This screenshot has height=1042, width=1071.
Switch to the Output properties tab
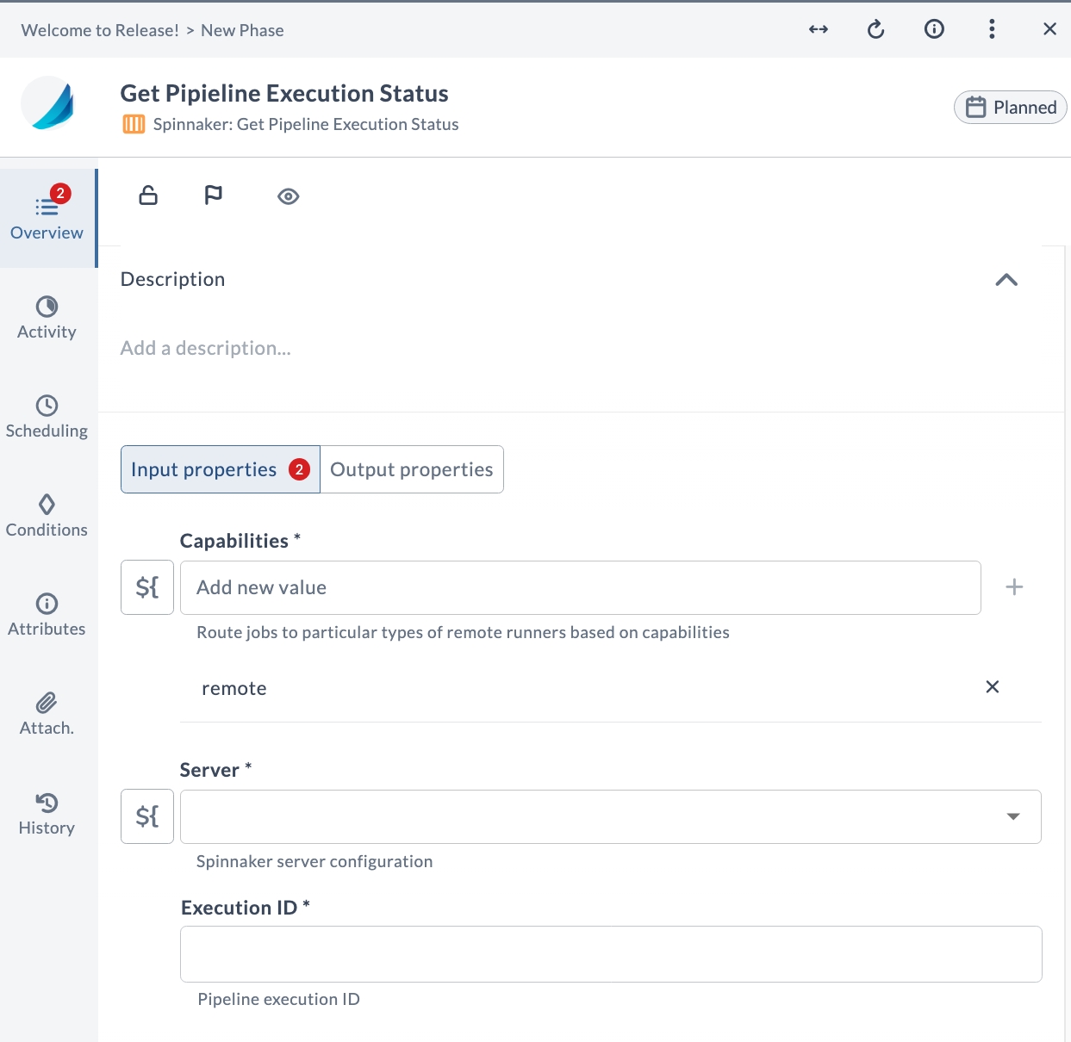[x=411, y=469]
